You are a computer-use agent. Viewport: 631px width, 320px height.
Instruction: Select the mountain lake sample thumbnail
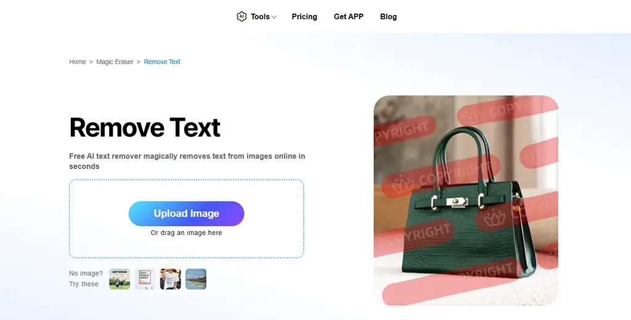(x=195, y=279)
